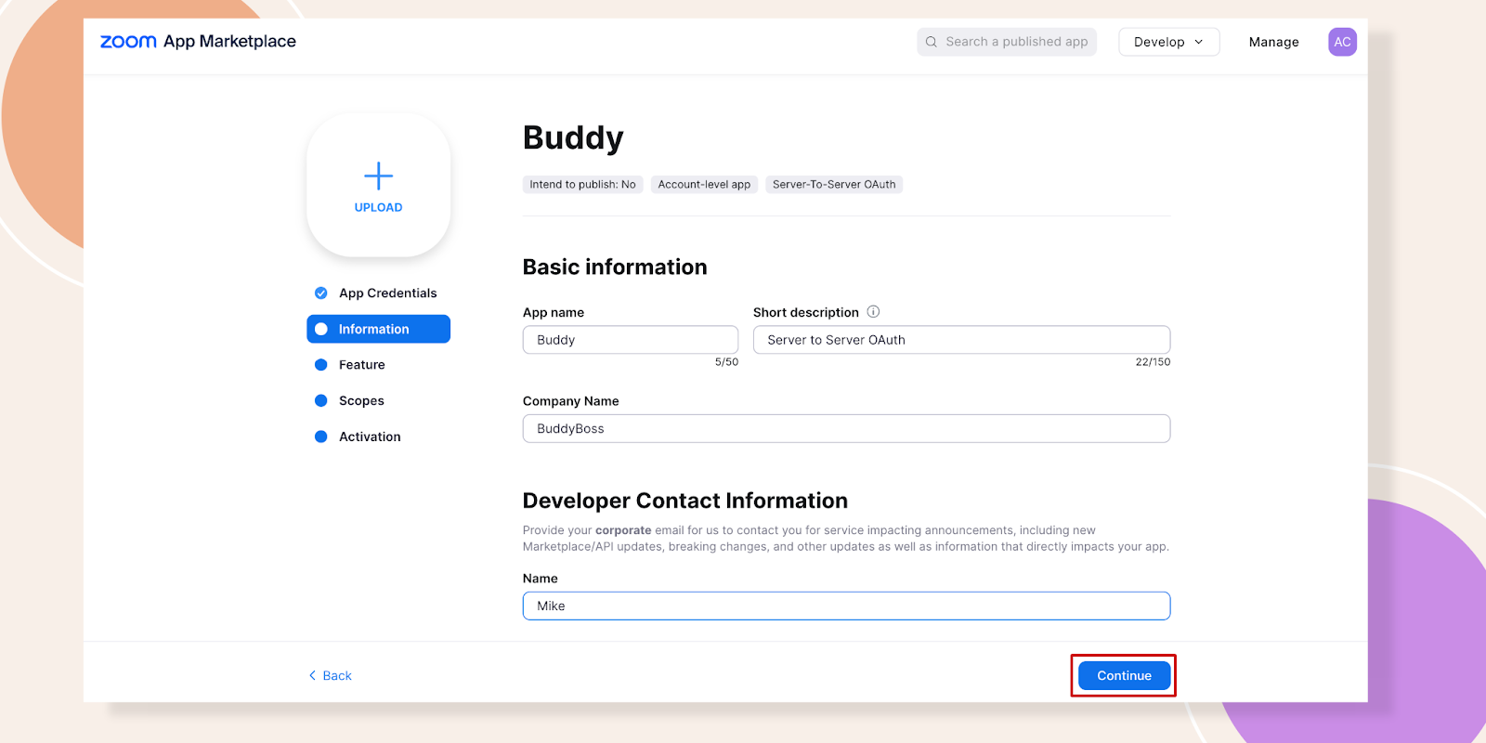Screen dimensions: 1486x743
Task: Click the '22/150' character counter
Action: pyautogui.click(x=1153, y=362)
